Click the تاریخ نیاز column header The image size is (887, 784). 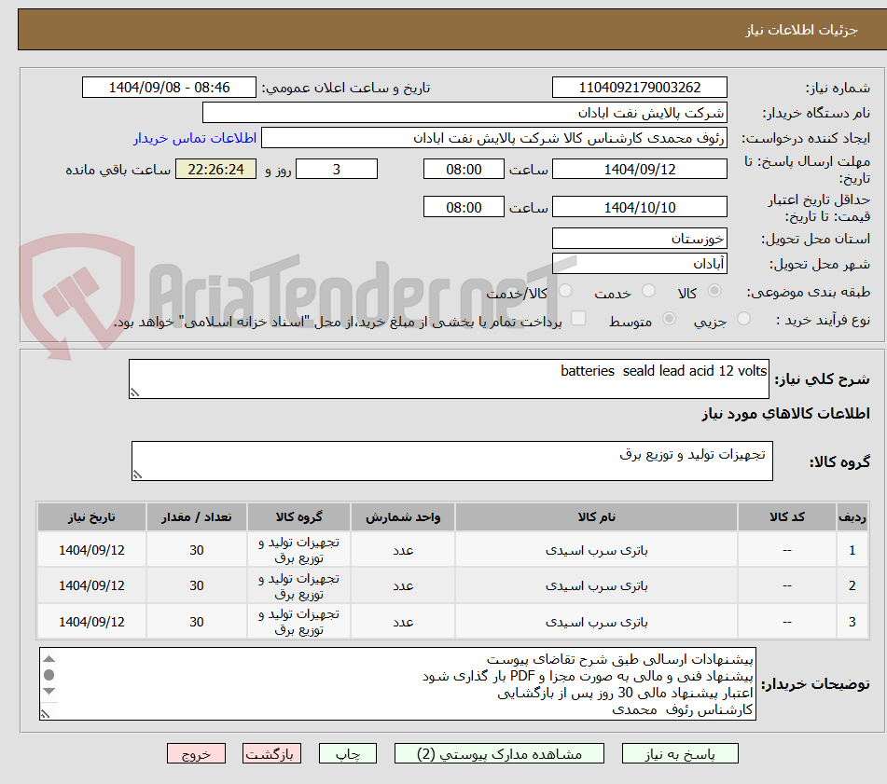91,516
